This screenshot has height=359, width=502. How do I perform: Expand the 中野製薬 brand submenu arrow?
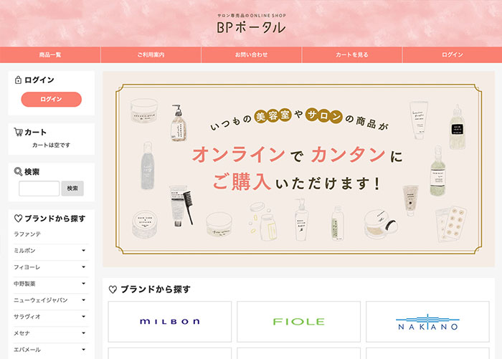pyautogui.click(x=84, y=284)
